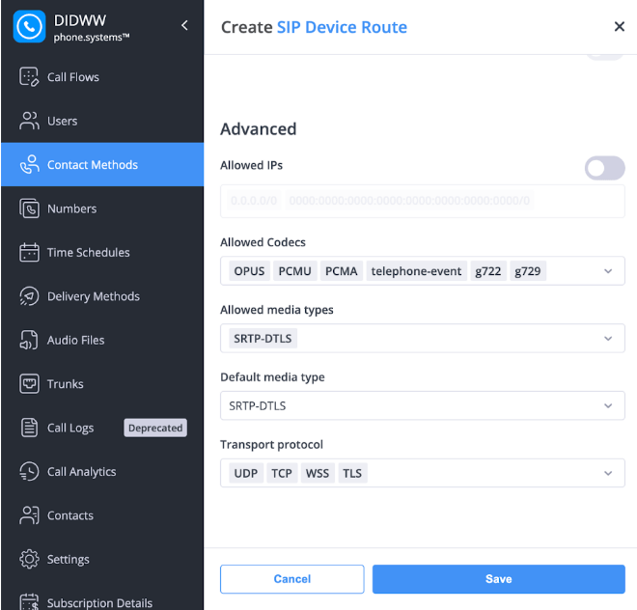Expand the Allowed Codecs dropdown
This screenshot has height=610, width=637.
[607, 271]
